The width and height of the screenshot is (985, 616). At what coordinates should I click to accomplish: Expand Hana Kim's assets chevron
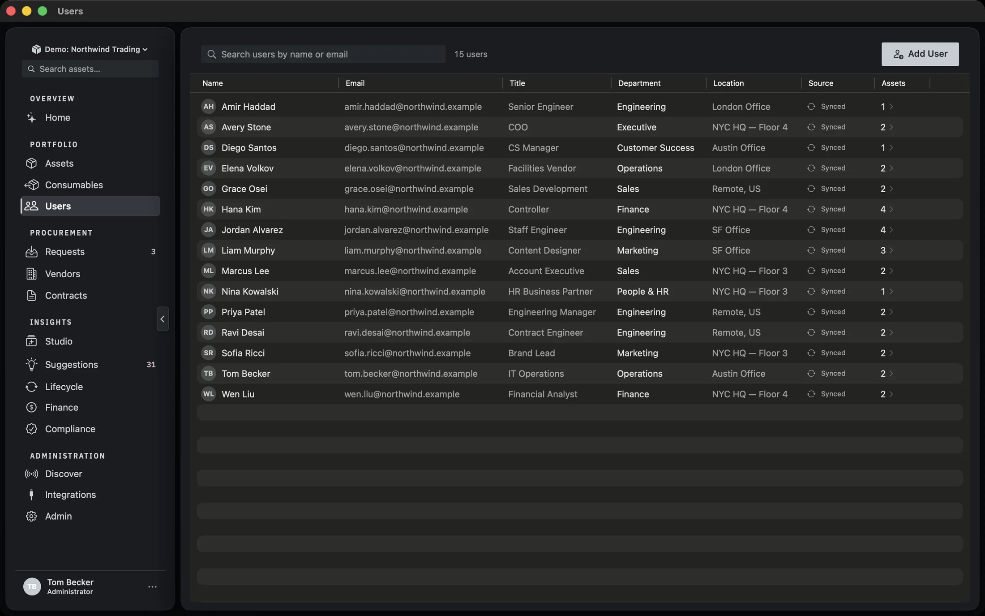891,209
